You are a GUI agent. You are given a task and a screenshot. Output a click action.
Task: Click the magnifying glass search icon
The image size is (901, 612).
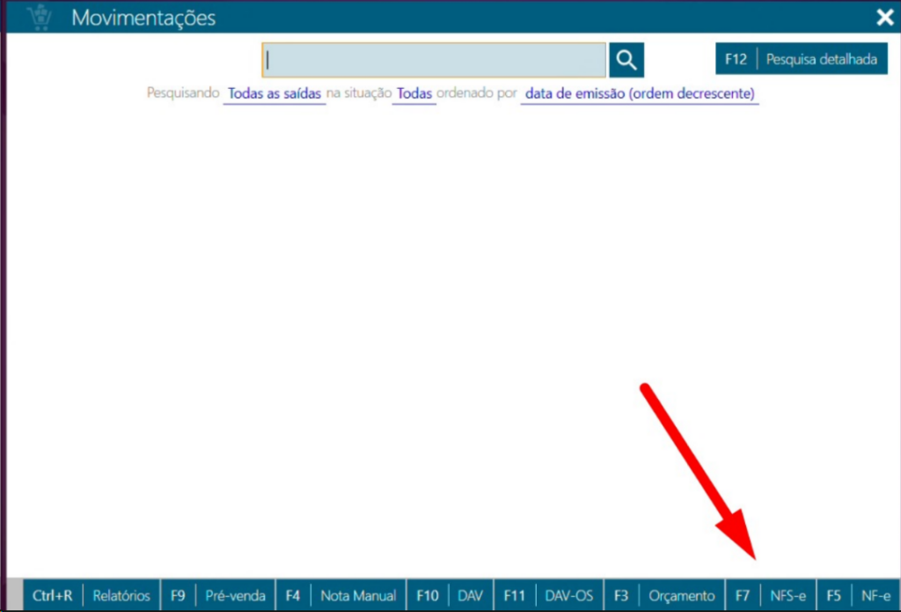pos(626,60)
